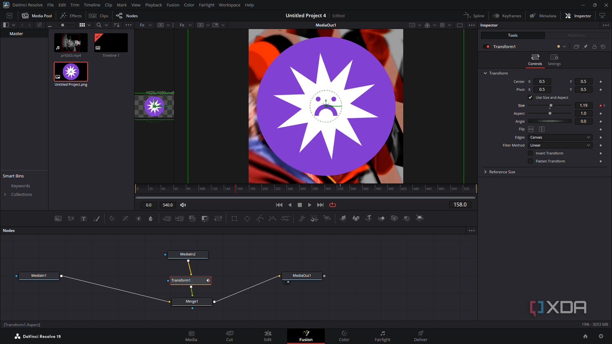Click the Aspect slider handle

point(550,113)
